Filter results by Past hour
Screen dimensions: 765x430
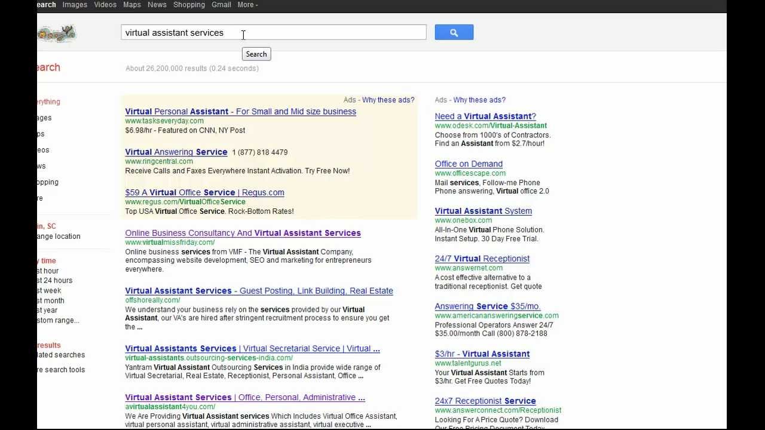coord(48,271)
